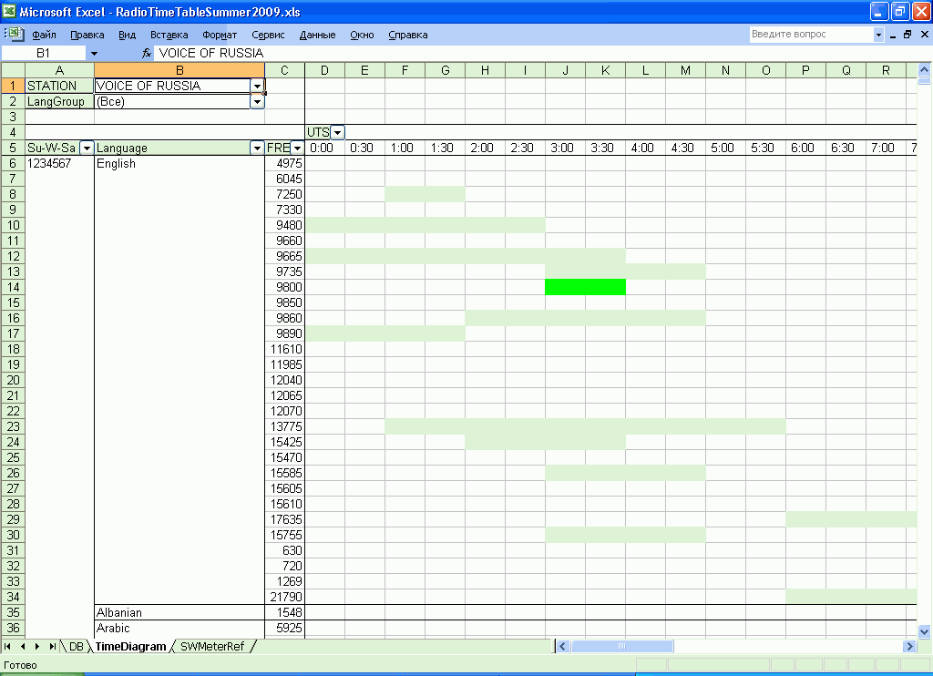Image resolution: width=933 pixels, height=676 pixels.
Task: Open the Вставка menu
Action: 169,35
